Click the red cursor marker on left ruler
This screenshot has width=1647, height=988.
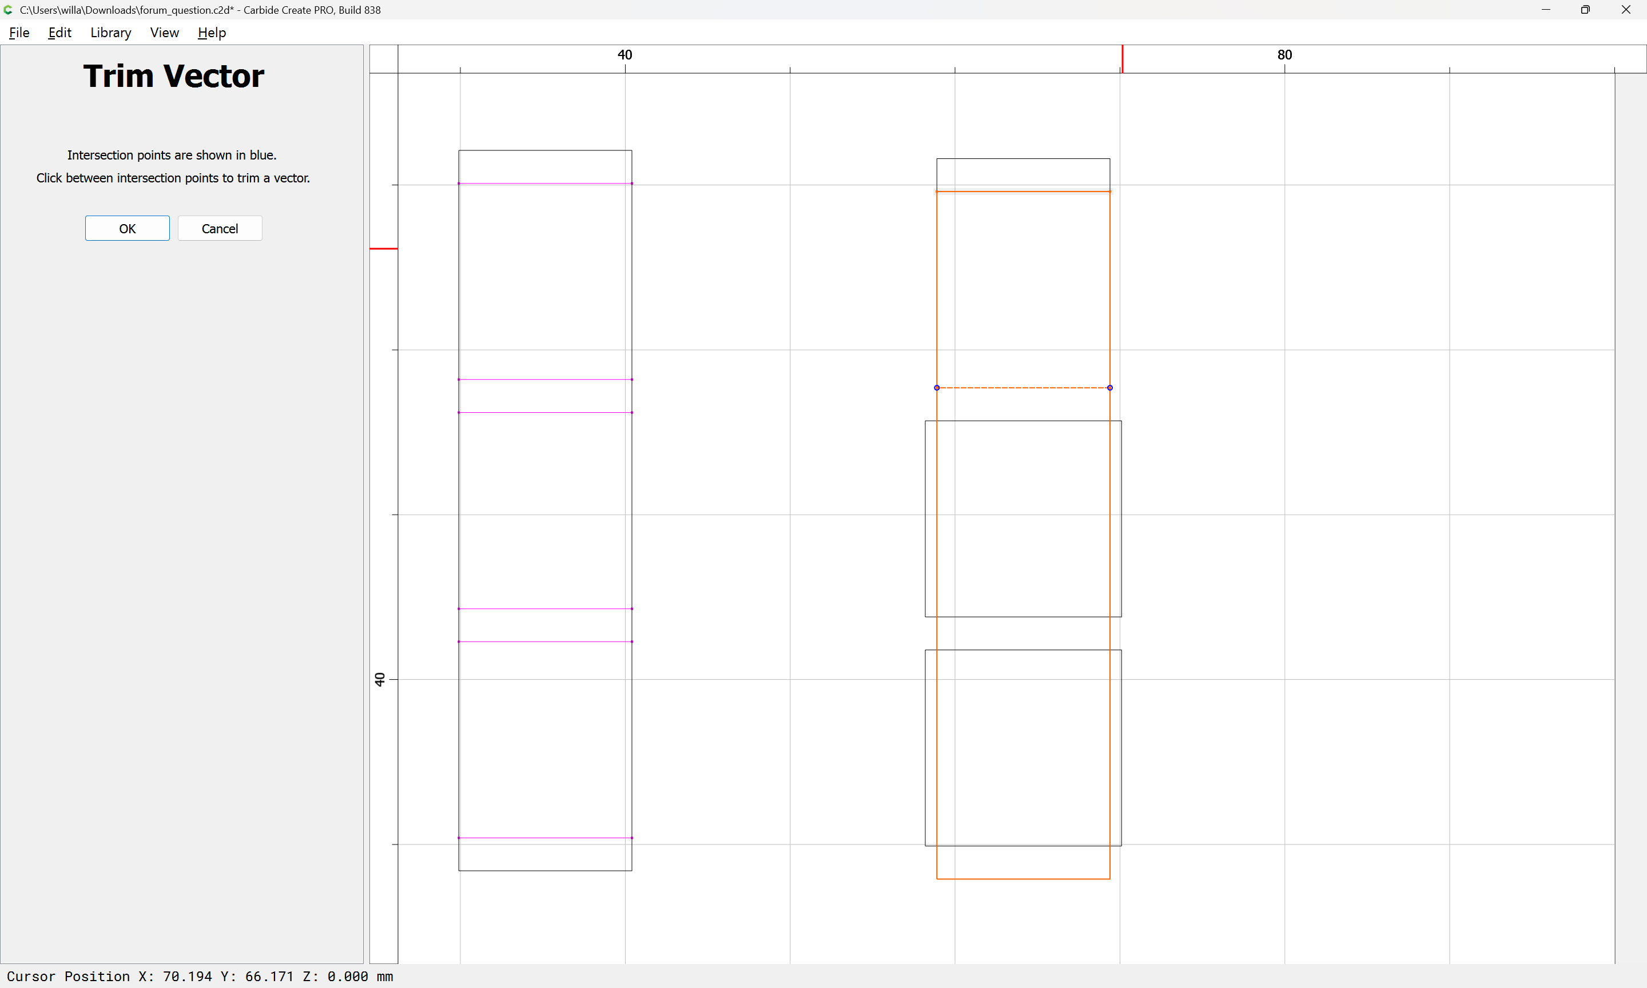coord(384,248)
